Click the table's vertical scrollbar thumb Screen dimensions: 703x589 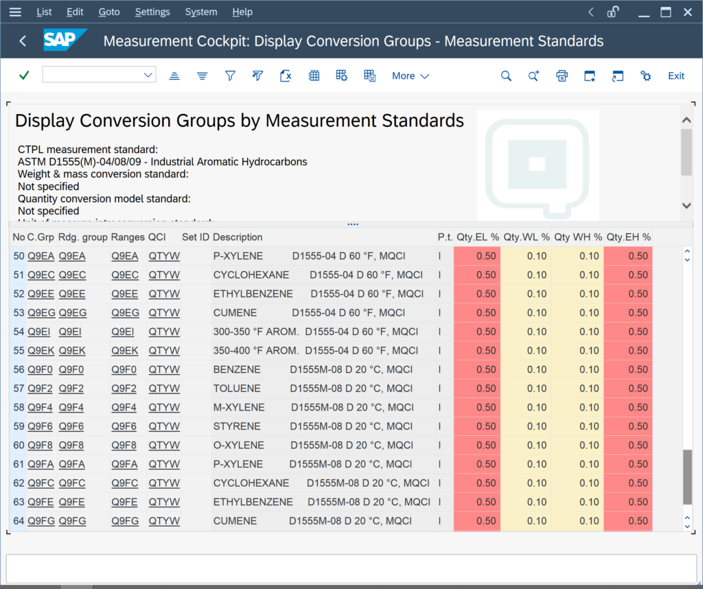(x=687, y=477)
